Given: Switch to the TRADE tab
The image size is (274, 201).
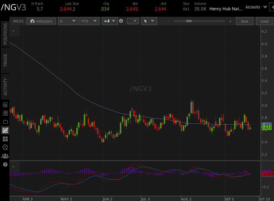Looking at the screenshot, I should pyautogui.click(x=5, y=61).
